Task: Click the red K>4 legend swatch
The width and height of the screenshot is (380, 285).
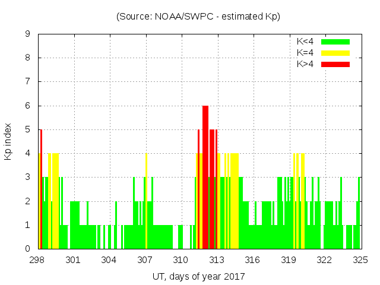Action: [335, 64]
